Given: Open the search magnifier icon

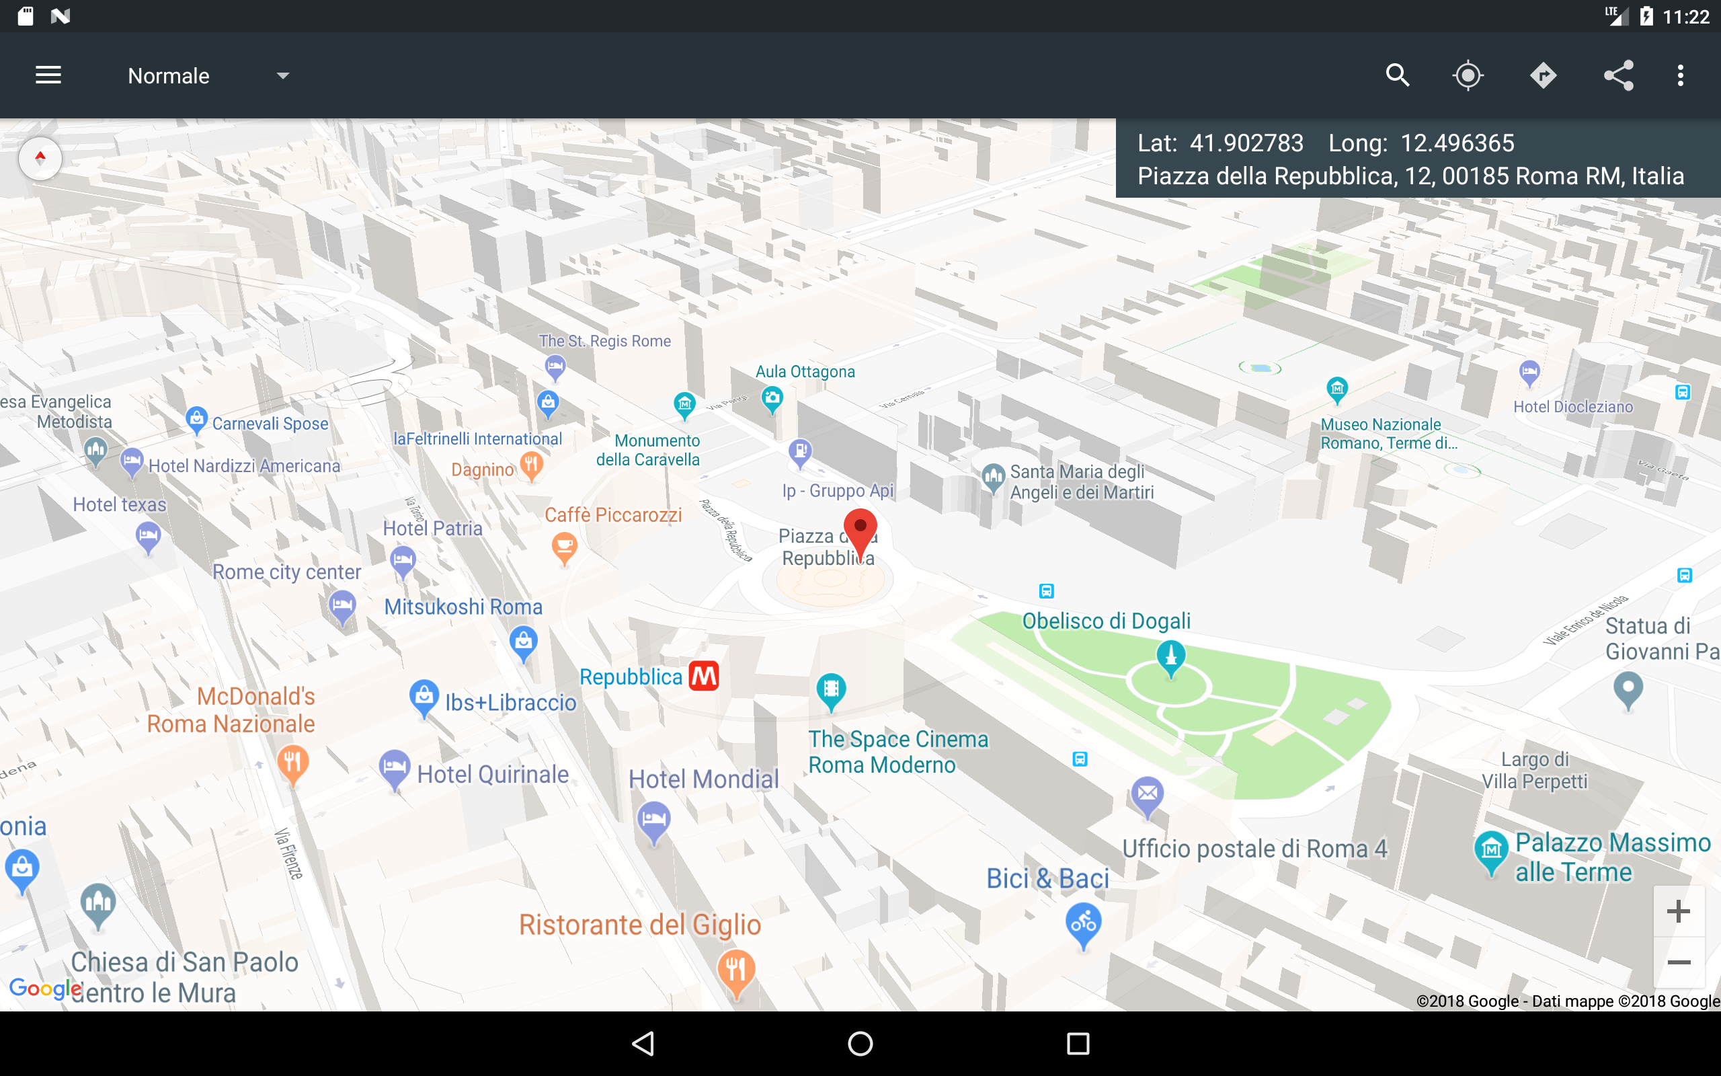Looking at the screenshot, I should point(1398,75).
